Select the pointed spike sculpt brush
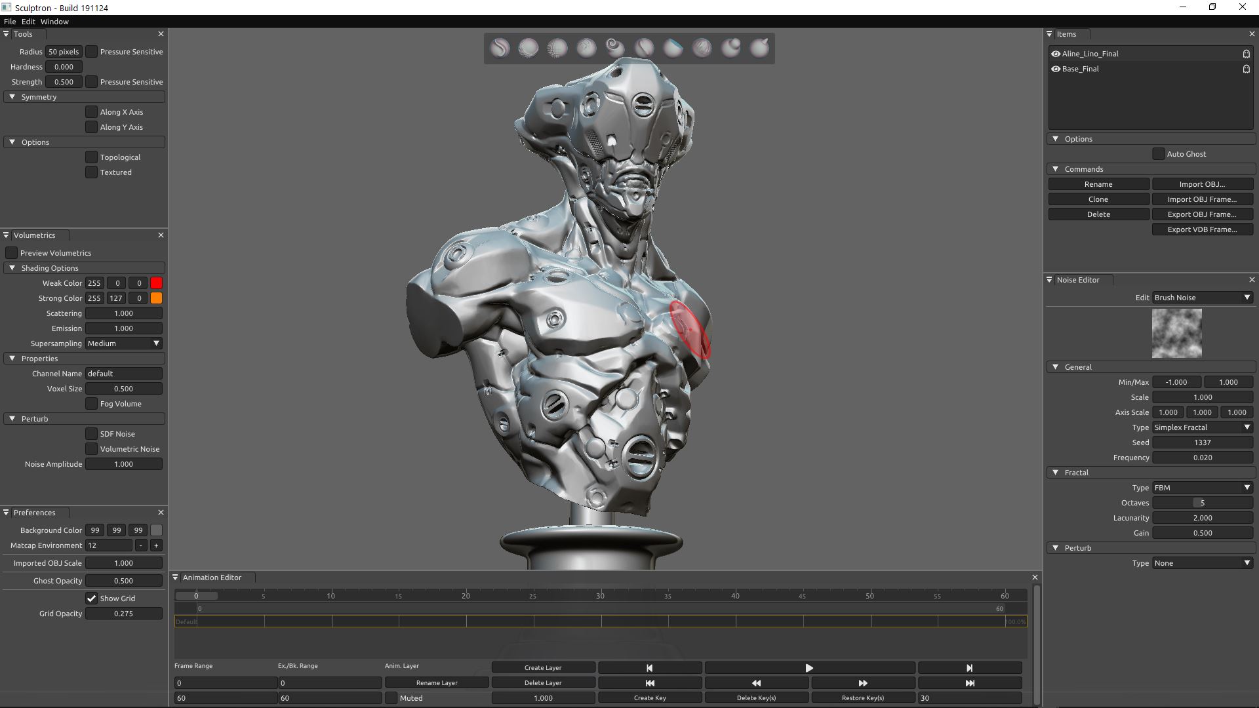Screen dimensions: 1259x708 point(759,48)
